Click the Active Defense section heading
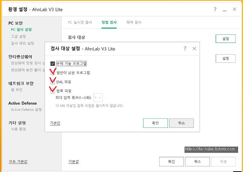Viewport: 243px width, 172px height. pyautogui.click(x=23, y=103)
